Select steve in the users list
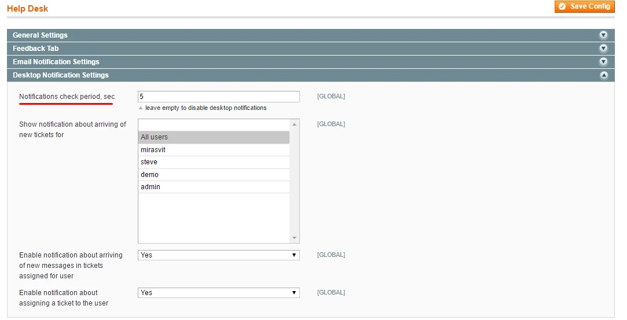 point(214,162)
